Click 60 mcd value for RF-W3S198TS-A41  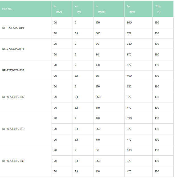point(97,150)
